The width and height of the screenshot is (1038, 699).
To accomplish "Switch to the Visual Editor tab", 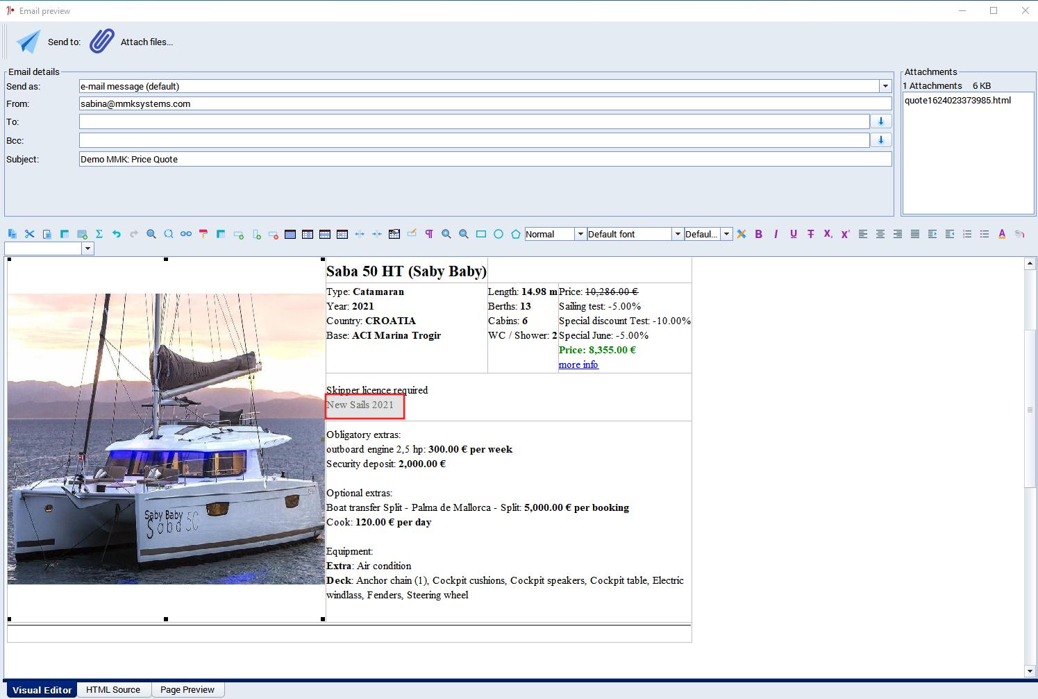I will pyautogui.click(x=42, y=690).
